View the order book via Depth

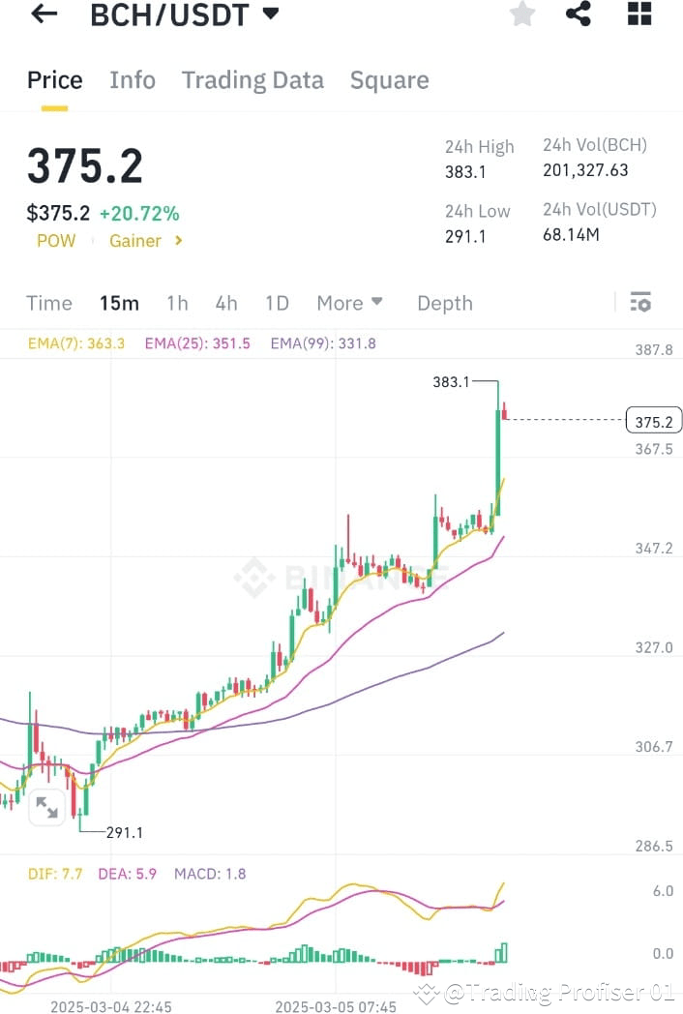444,302
